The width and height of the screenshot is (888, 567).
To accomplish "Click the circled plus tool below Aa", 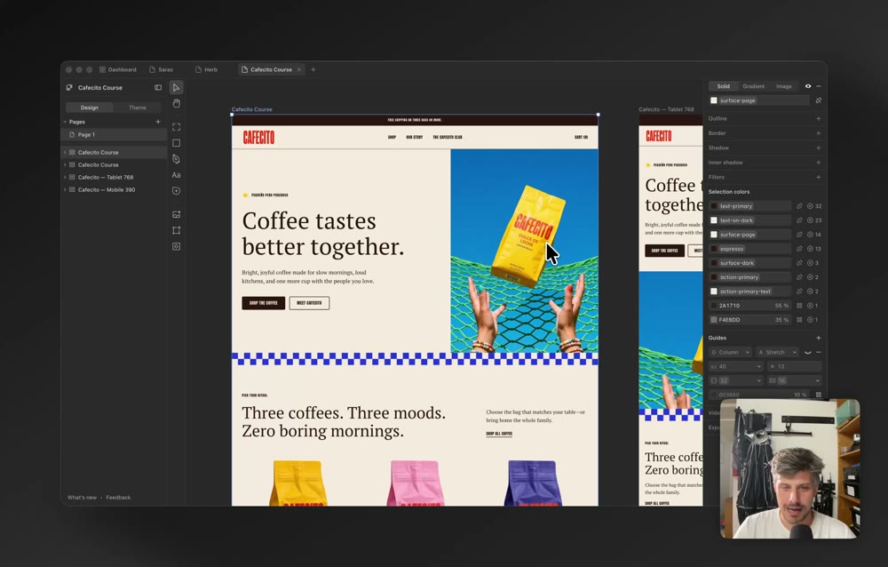I will (176, 191).
